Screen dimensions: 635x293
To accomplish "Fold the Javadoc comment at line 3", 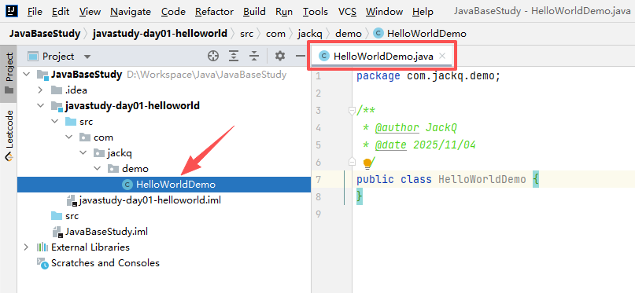I will (x=352, y=110).
